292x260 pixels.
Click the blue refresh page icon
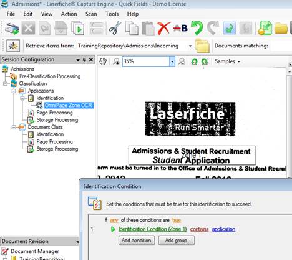point(230,28)
